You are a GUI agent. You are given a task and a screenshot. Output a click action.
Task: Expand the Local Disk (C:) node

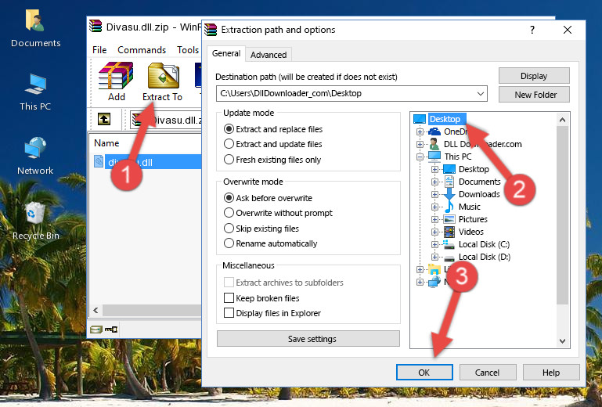point(434,244)
